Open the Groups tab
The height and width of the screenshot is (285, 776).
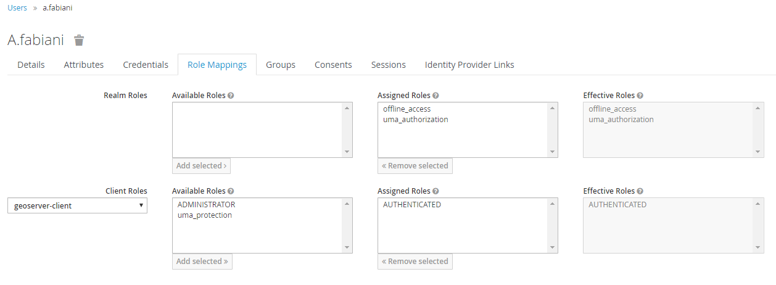281,65
